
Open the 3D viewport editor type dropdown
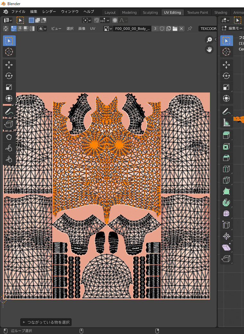(x=225, y=20)
